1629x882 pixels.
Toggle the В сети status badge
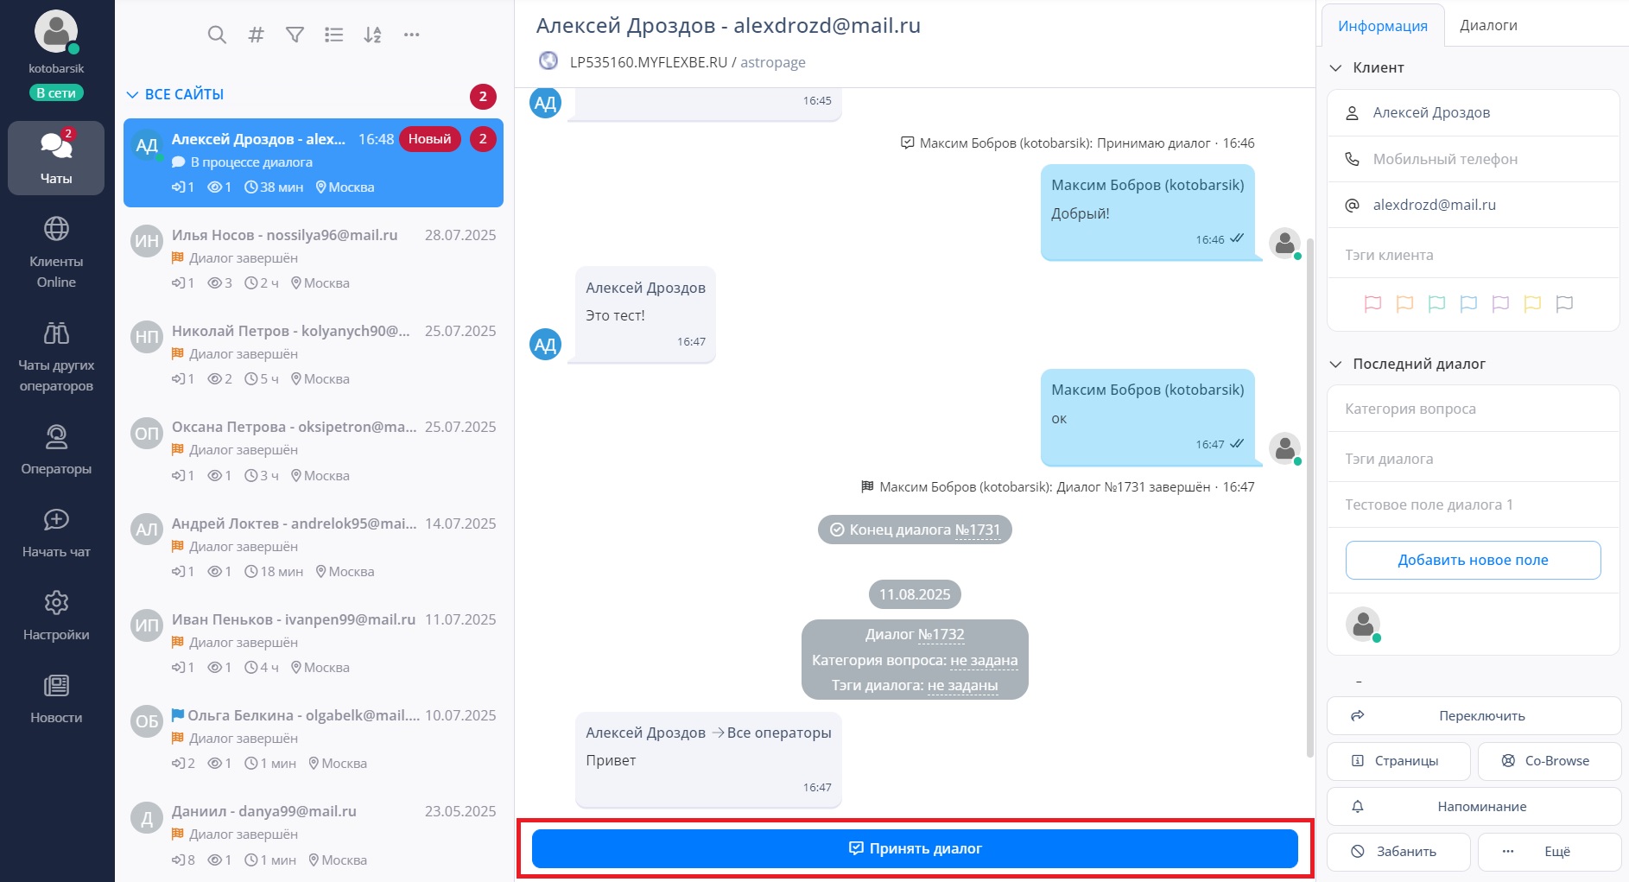point(56,93)
